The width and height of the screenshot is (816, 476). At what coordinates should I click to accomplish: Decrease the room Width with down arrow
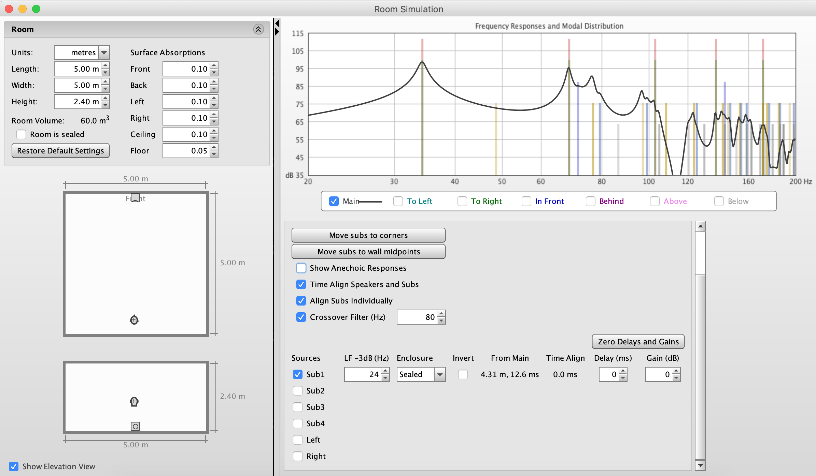pos(105,89)
